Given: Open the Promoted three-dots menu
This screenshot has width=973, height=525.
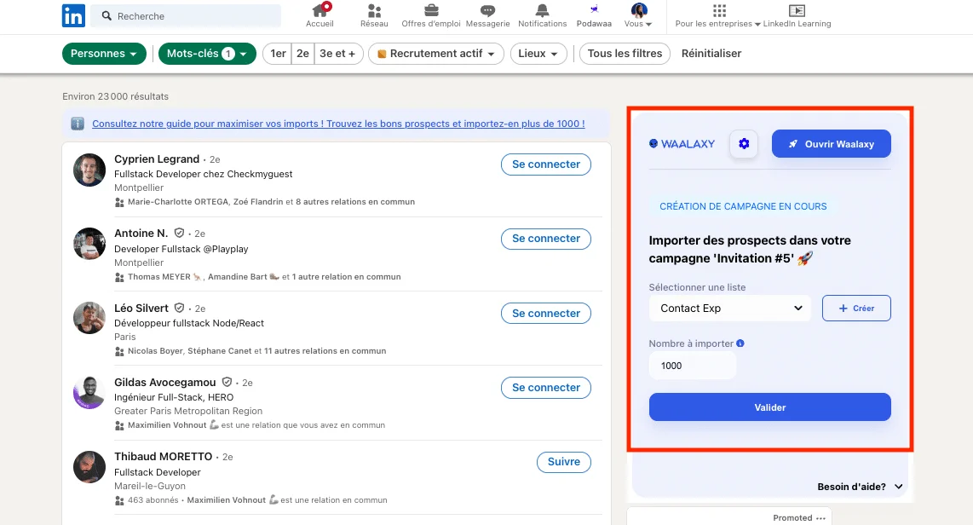Looking at the screenshot, I should coord(821,518).
